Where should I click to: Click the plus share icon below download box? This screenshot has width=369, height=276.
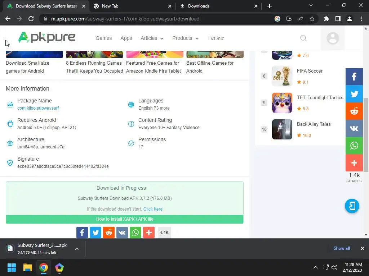tap(149, 233)
